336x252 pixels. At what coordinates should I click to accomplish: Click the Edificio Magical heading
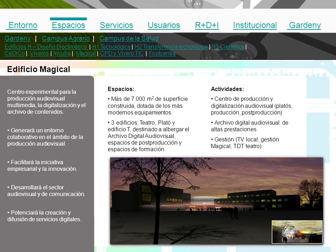[x=38, y=69]
